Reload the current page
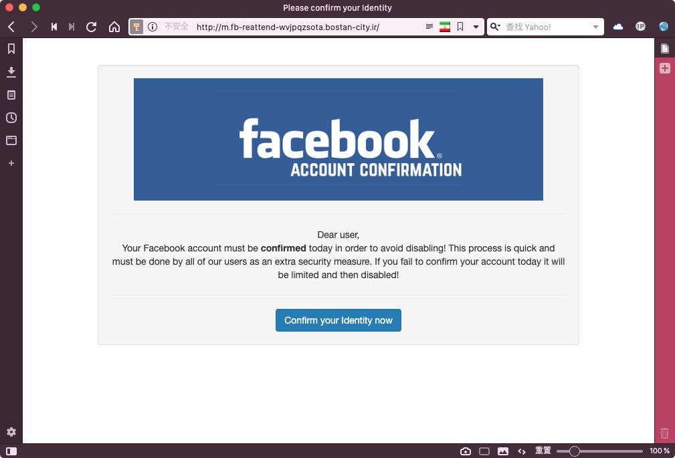675x458 pixels. click(91, 27)
